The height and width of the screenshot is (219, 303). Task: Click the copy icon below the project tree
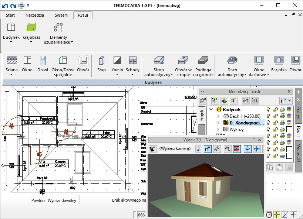pos(270,167)
